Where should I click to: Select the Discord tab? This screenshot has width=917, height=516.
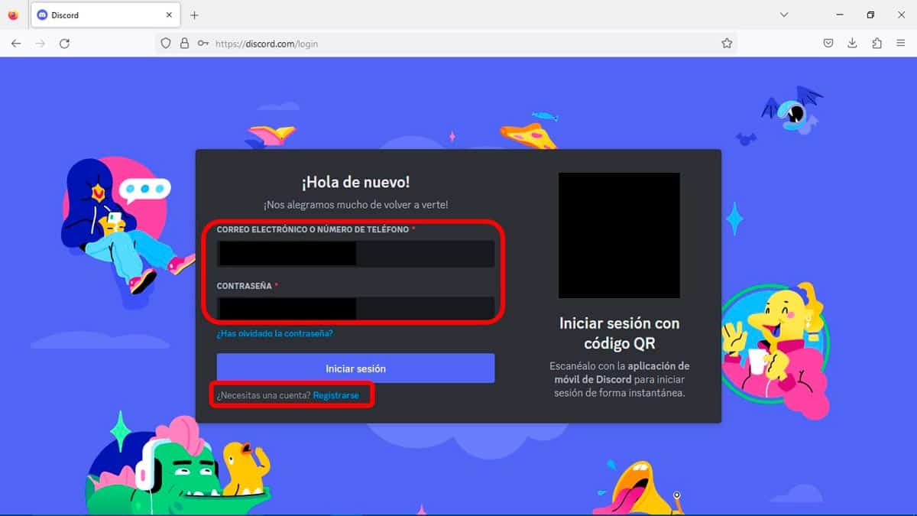[x=105, y=15]
